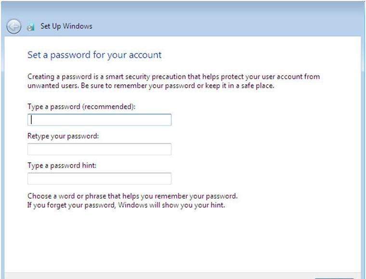Activate the password hint text box

pos(99,178)
